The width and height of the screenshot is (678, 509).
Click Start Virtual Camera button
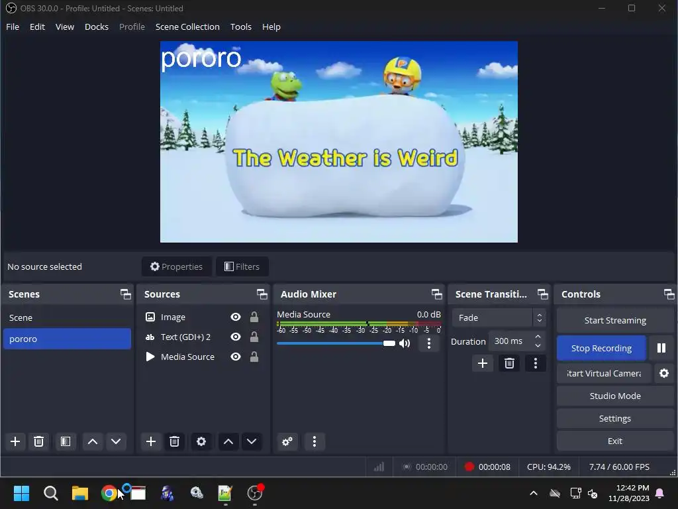pos(604,373)
